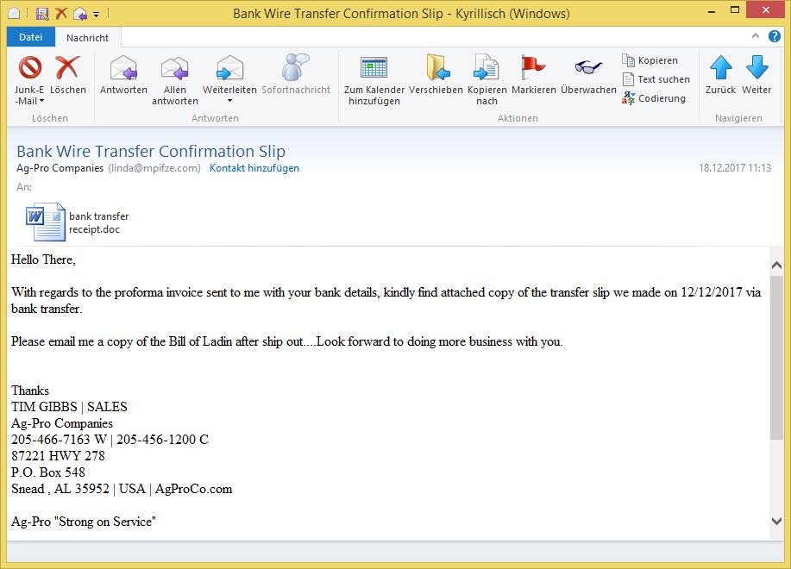
Task: Mark message as Junk-E-Mail
Action: coord(29,79)
